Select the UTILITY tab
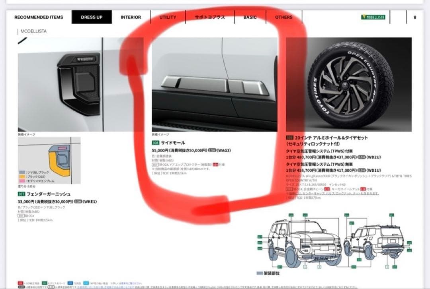430x289 pixels. click(168, 17)
